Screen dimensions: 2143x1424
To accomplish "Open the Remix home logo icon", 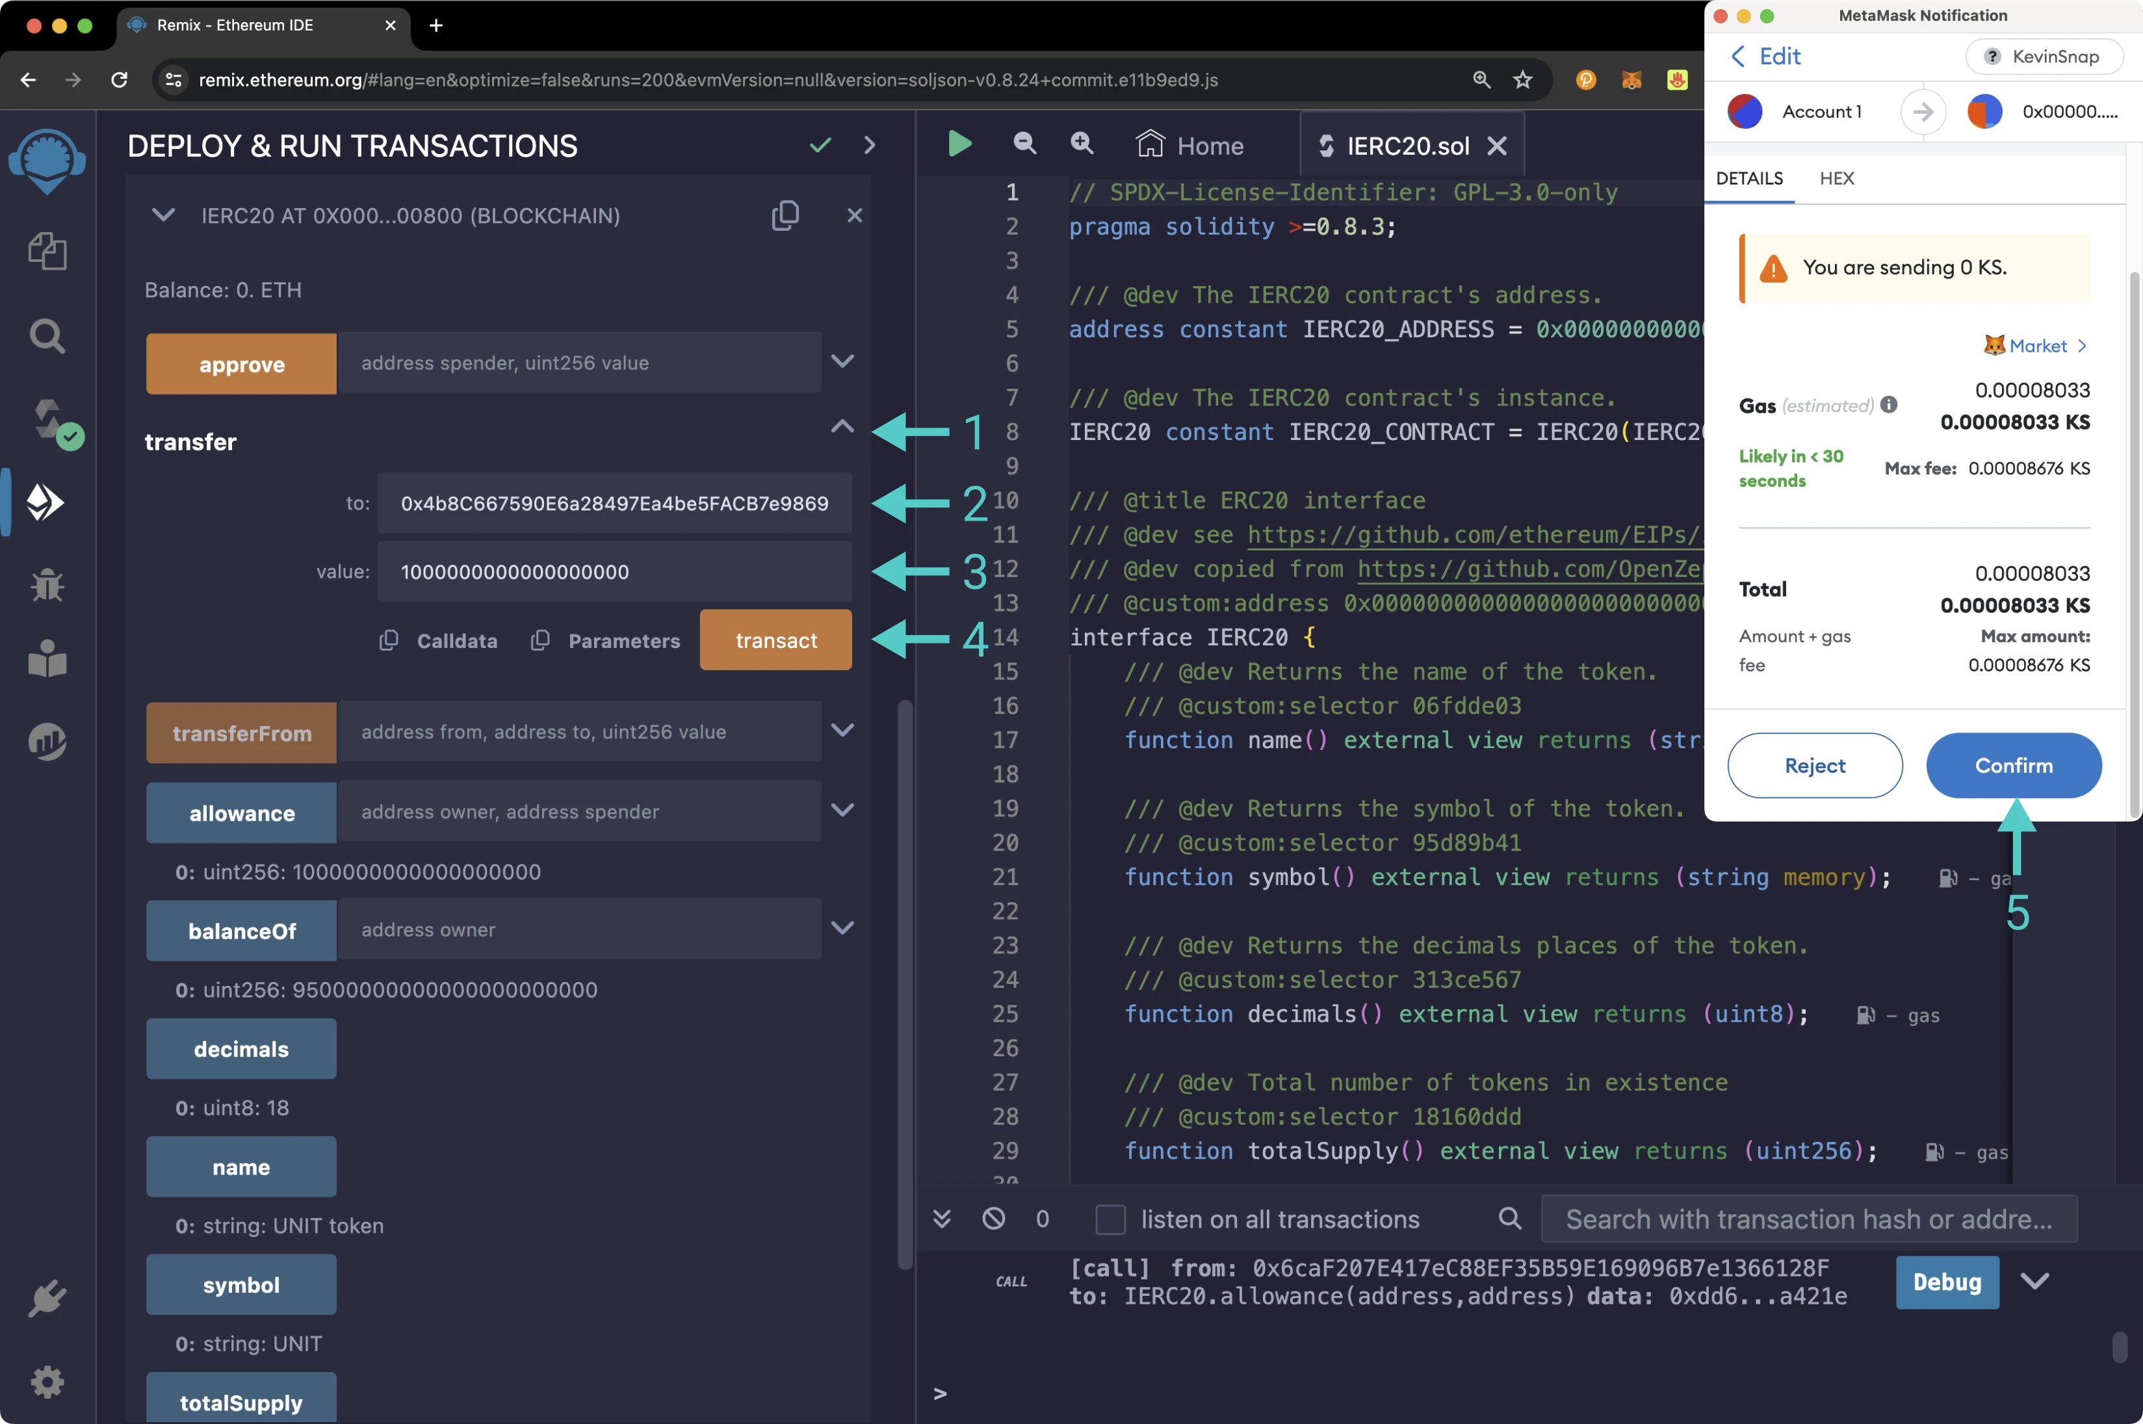I will [x=47, y=162].
